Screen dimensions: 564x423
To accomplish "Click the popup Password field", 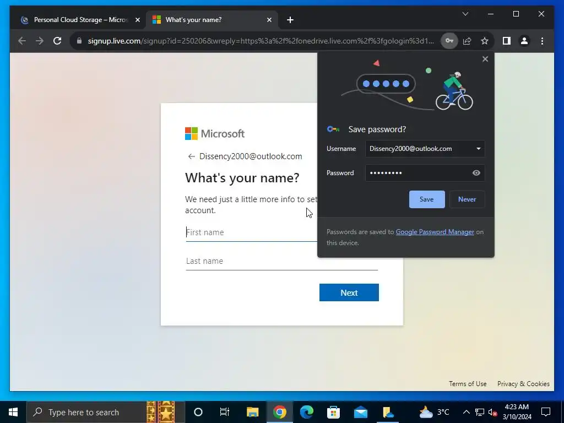I will coord(425,173).
